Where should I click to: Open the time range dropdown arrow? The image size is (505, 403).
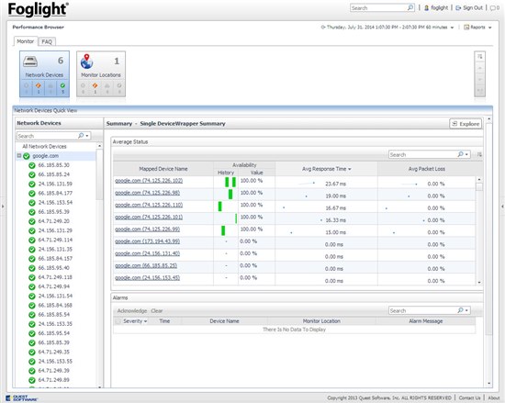[452, 28]
